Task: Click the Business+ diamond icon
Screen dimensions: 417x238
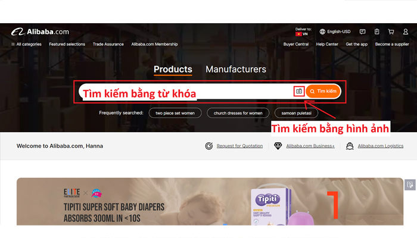Action: click(278, 146)
